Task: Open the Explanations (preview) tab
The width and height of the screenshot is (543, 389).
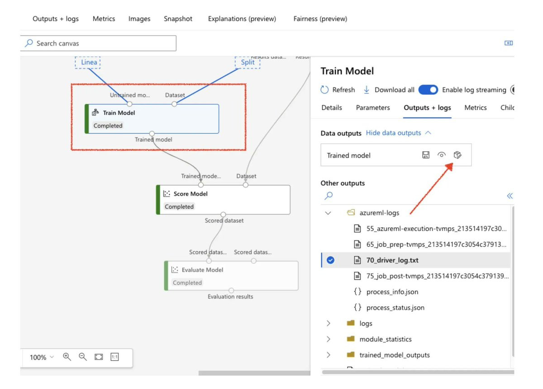Action: point(242,19)
